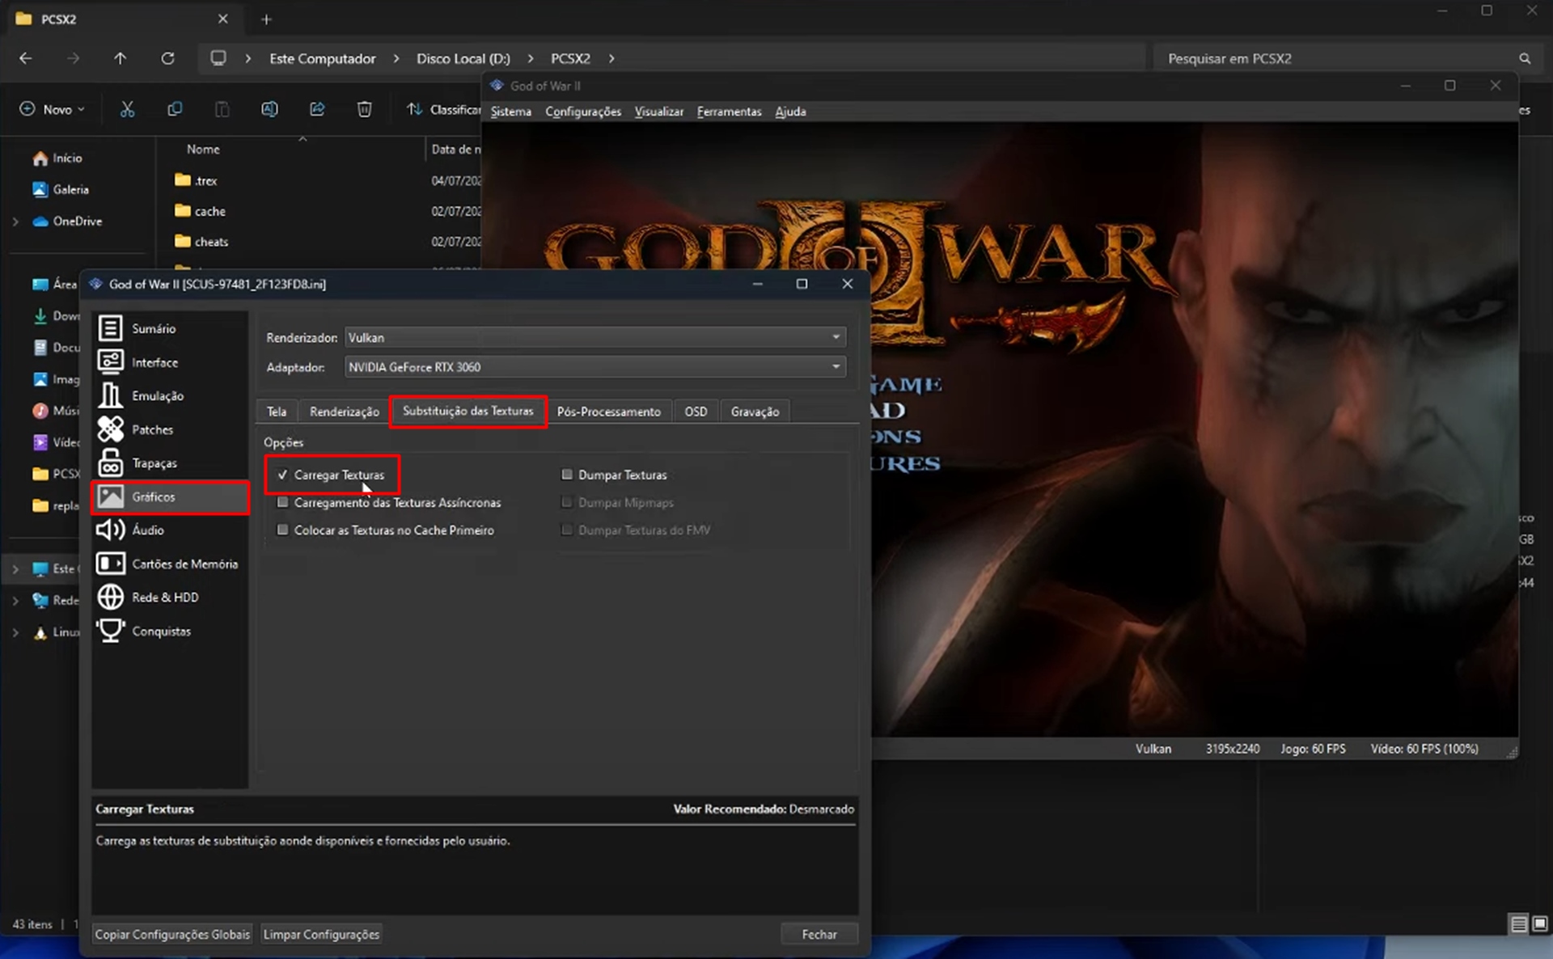Select Renderizador Vulkan dropdown
The image size is (1553, 959).
click(595, 337)
